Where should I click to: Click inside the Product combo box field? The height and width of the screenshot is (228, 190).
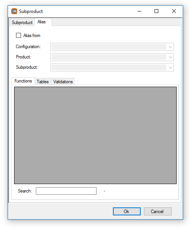112,57
